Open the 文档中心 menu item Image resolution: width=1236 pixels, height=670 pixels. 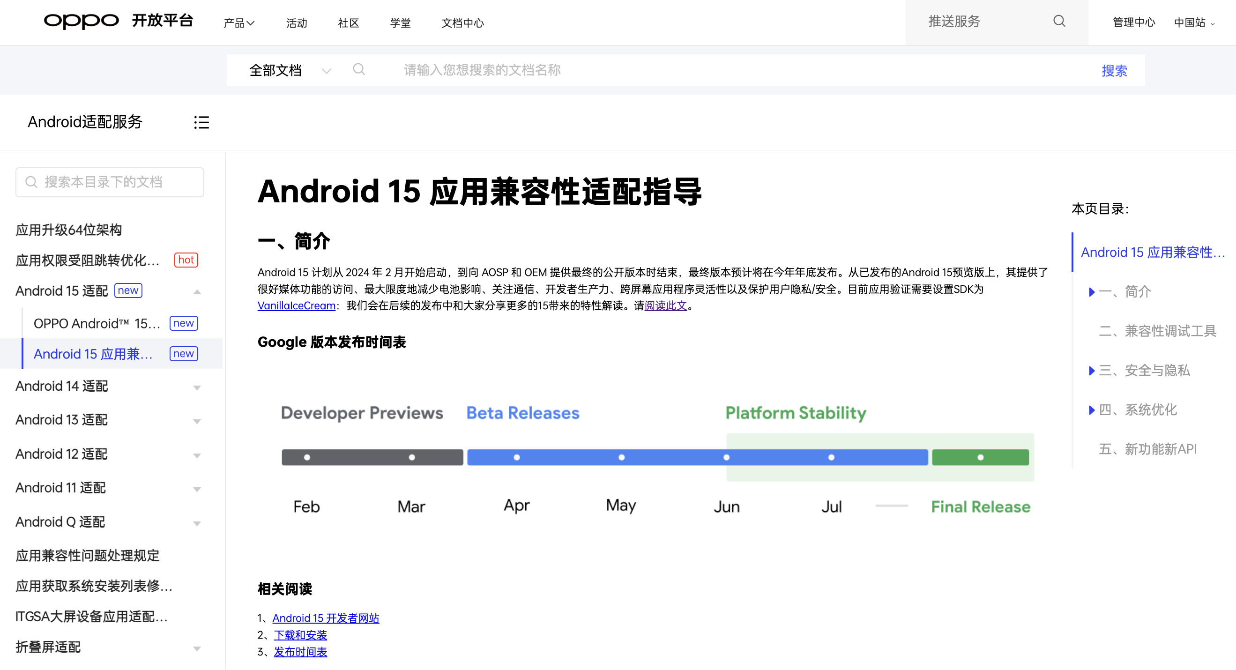click(462, 22)
